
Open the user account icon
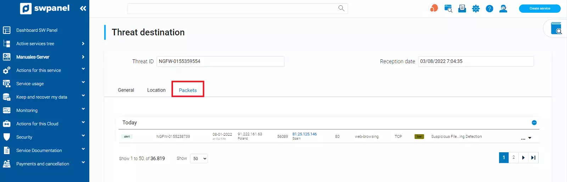pos(503,8)
